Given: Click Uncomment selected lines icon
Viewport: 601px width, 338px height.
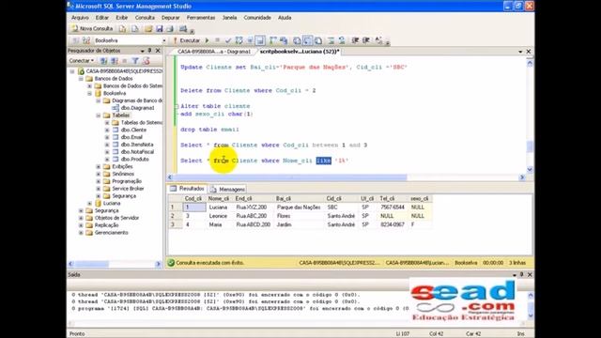Looking at the screenshot, I should (342, 40).
